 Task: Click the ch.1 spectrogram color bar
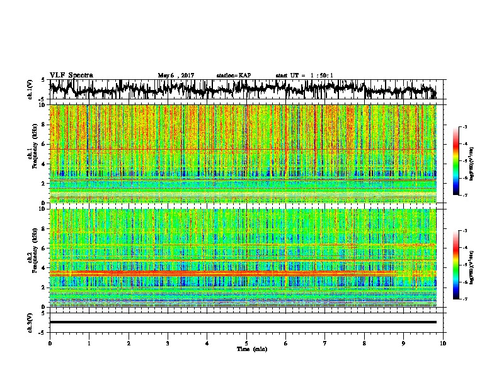click(x=456, y=161)
